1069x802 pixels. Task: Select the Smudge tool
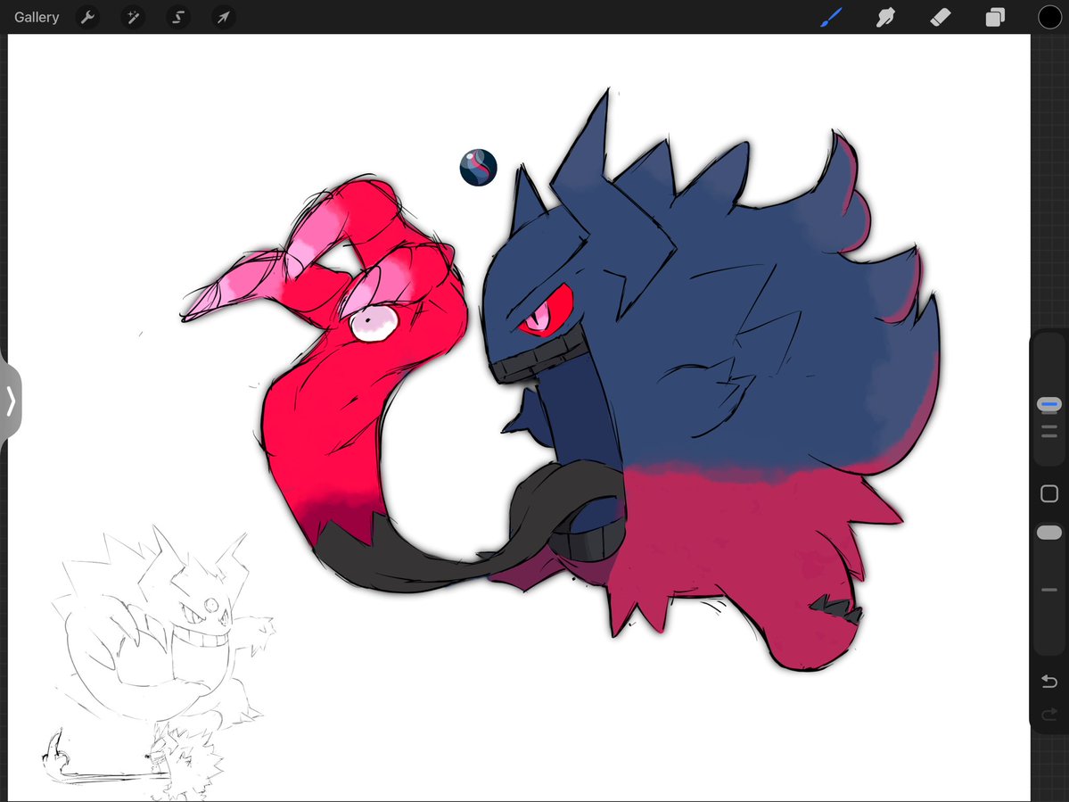point(885,17)
